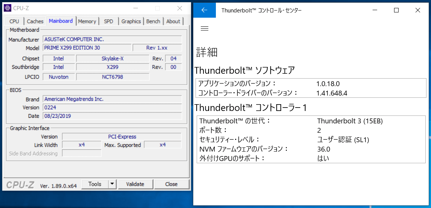Click the Rev 1.xx field
This screenshot has width=431, height=208.
tap(157, 48)
